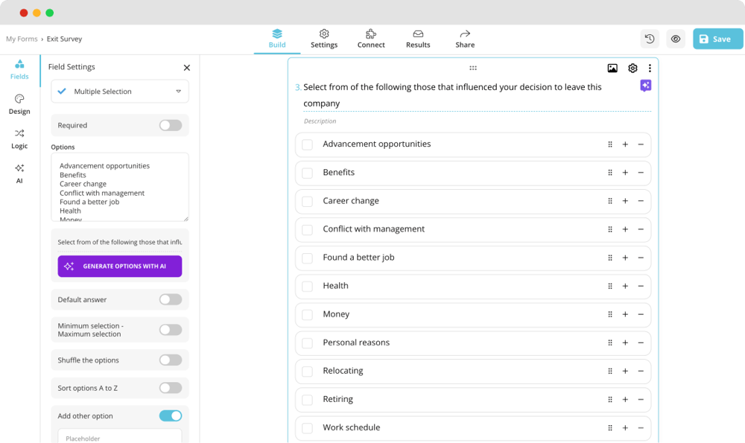Click the image icon on question 3
Screen dimensions: 745x443
click(x=612, y=68)
